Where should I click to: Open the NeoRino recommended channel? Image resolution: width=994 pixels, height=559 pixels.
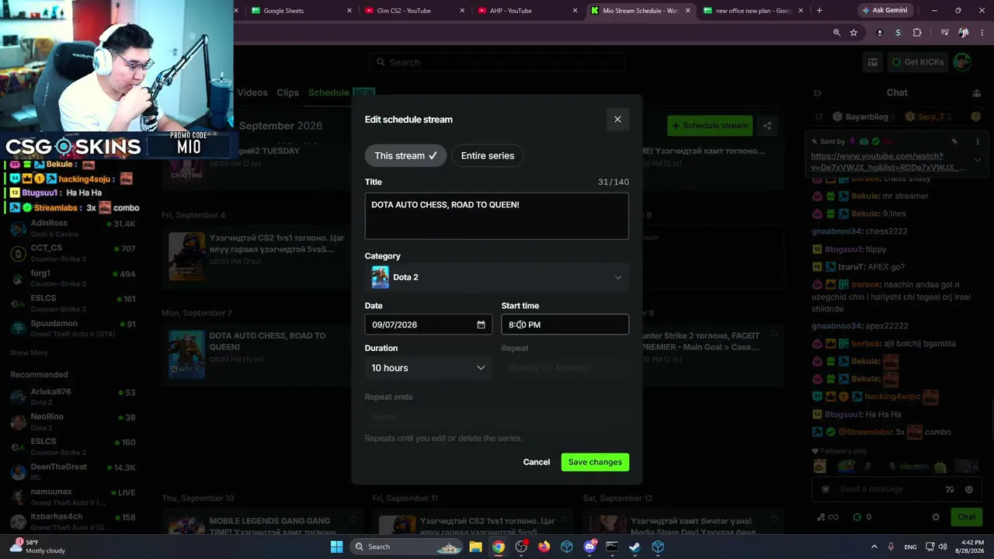[73, 422]
